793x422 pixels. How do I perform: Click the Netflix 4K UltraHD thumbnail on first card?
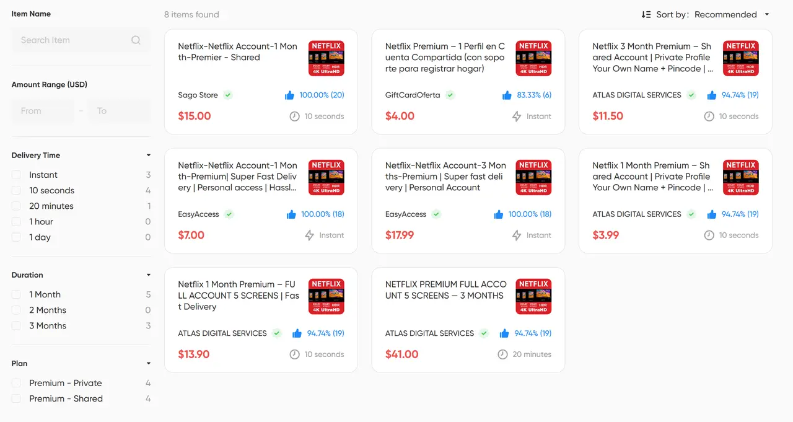[x=326, y=57]
